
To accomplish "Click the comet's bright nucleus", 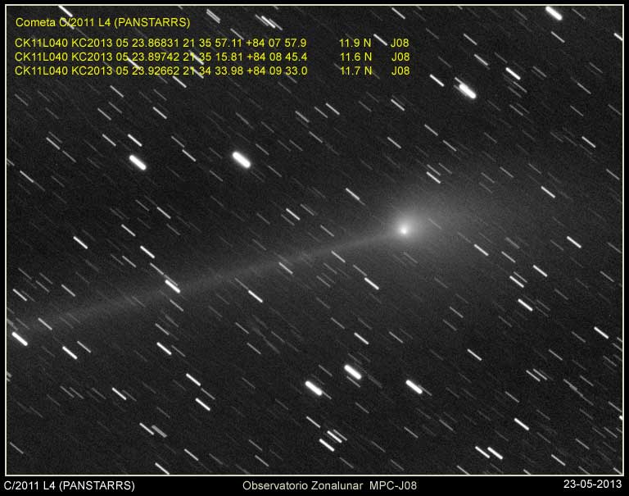I will 403,230.
